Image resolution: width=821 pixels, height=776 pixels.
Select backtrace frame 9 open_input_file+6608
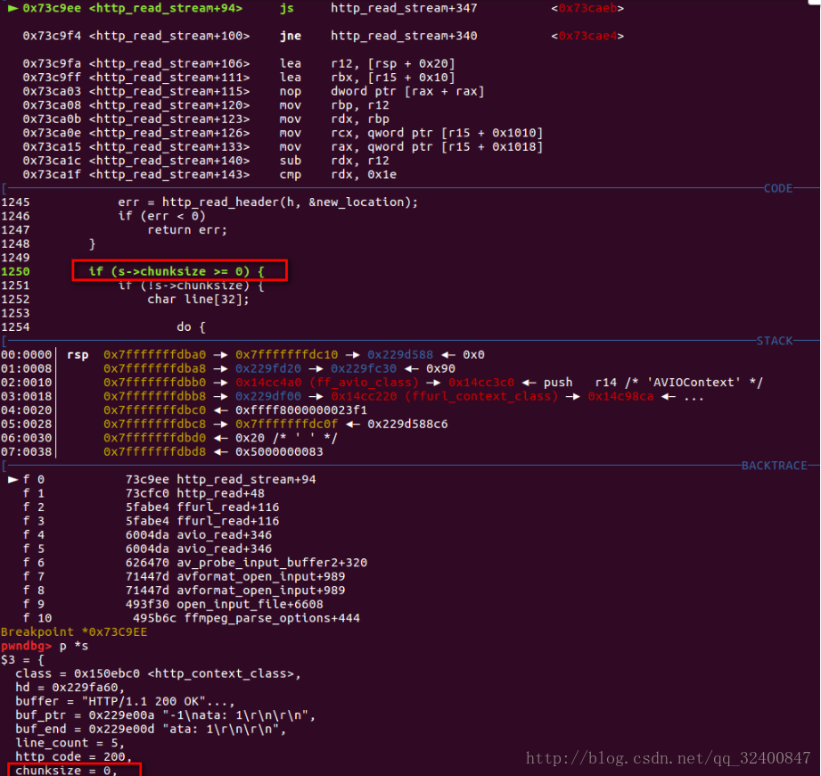tap(173, 604)
